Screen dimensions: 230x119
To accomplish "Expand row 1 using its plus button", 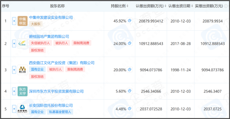I will (x=14, y=21).
